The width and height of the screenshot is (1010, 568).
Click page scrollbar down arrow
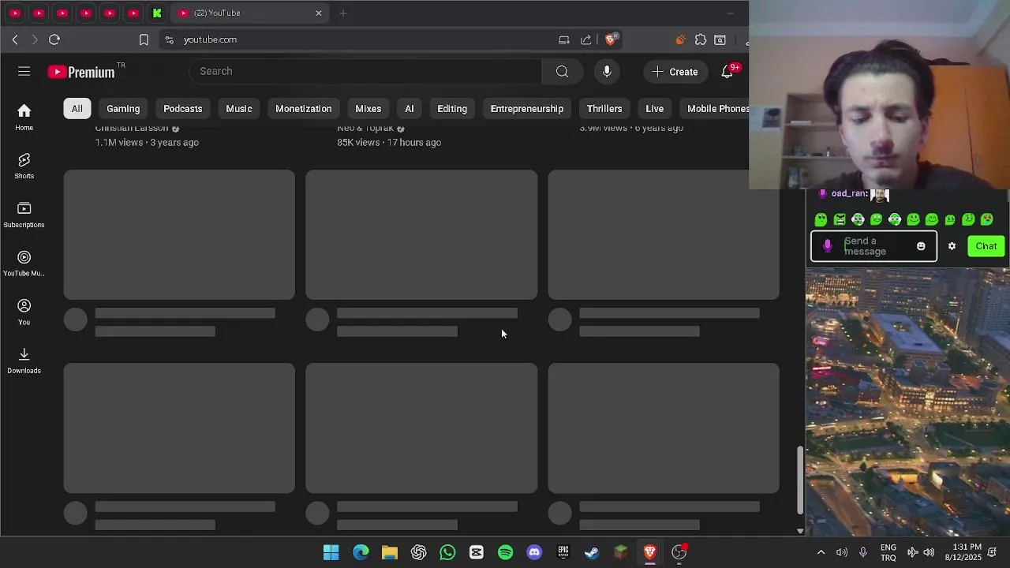pos(800,531)
